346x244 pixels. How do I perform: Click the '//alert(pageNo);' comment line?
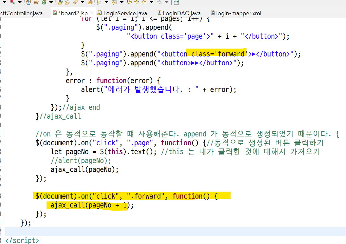(x=81, y=161)
